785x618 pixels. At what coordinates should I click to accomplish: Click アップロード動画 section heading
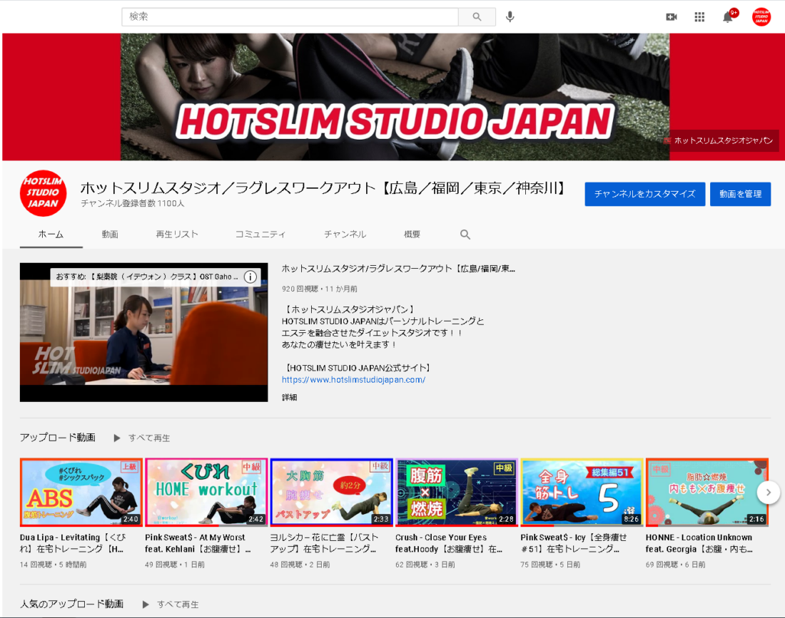[58, 438]
